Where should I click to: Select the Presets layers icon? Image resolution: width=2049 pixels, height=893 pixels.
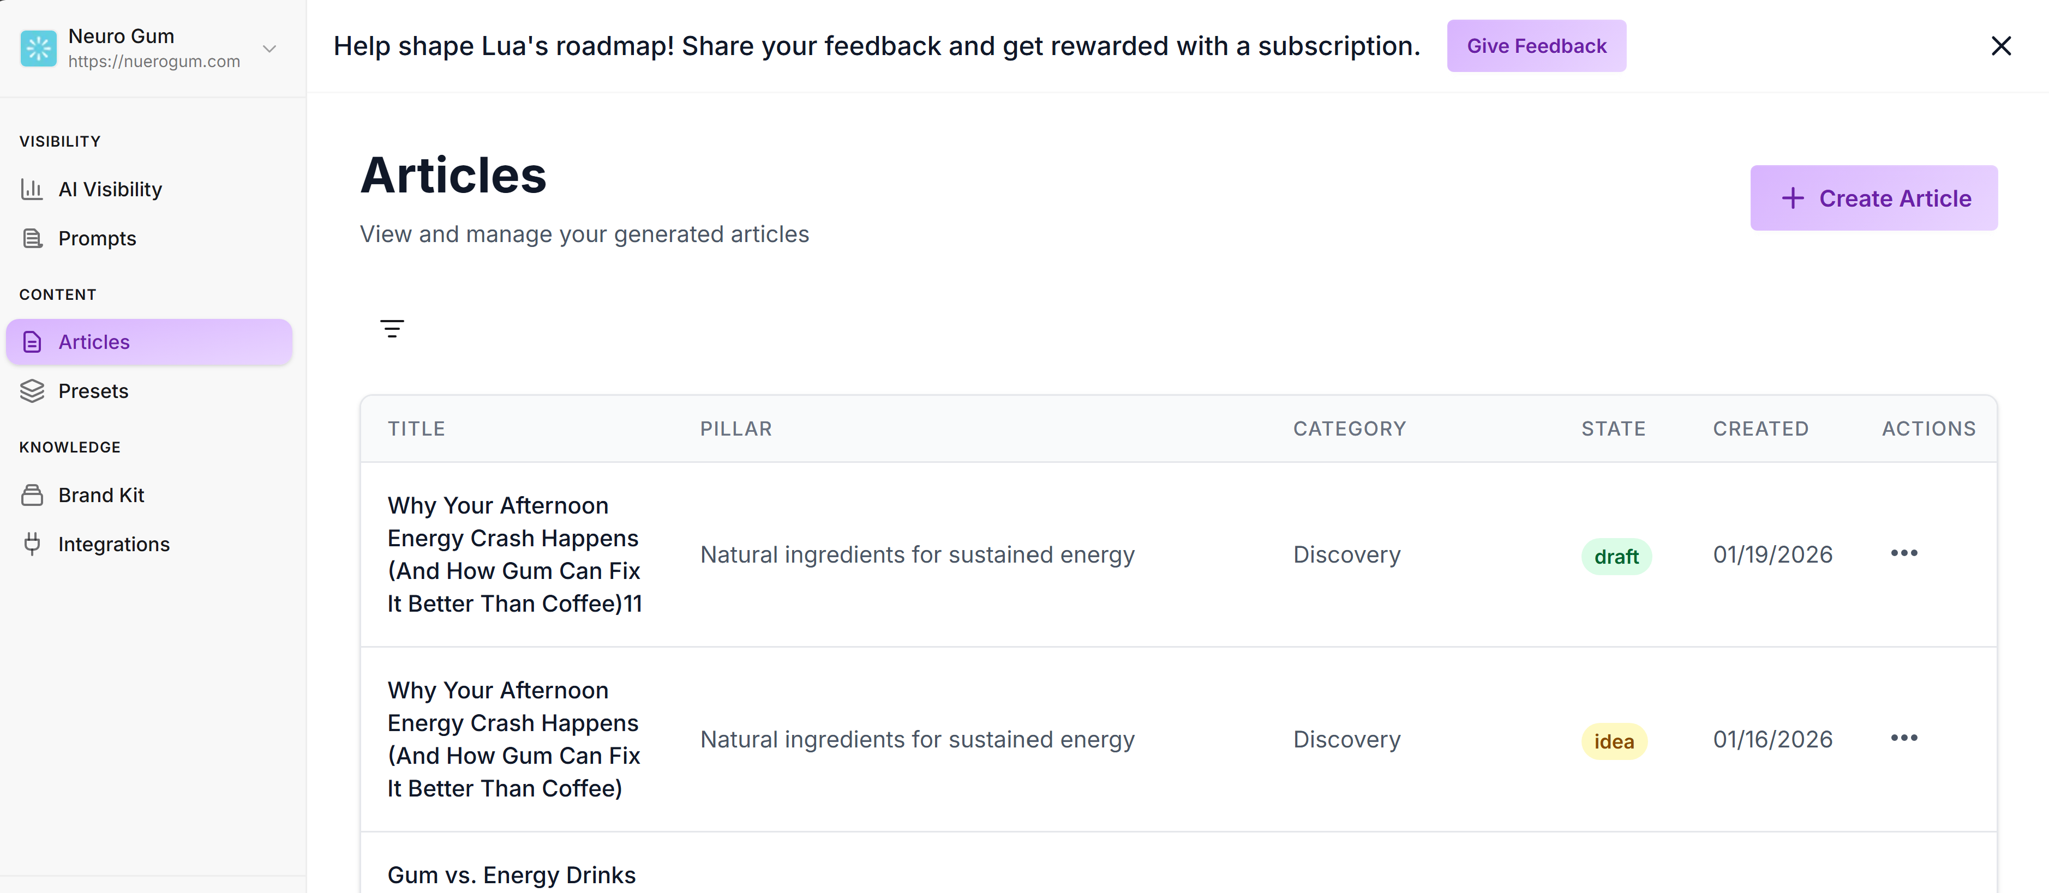(x=32, y=390)
